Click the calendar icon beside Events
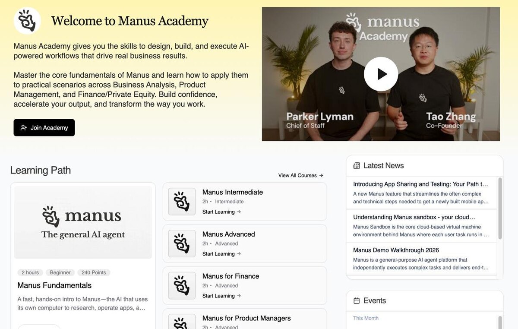 click(x=357, y=301)
